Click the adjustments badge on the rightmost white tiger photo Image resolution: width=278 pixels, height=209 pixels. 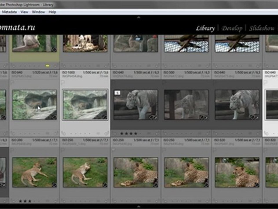(252, 117)
